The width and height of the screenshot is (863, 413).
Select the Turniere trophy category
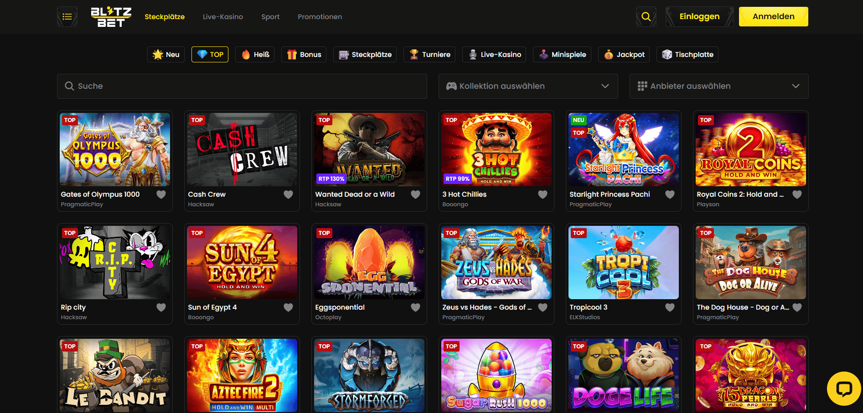[430, 55]
